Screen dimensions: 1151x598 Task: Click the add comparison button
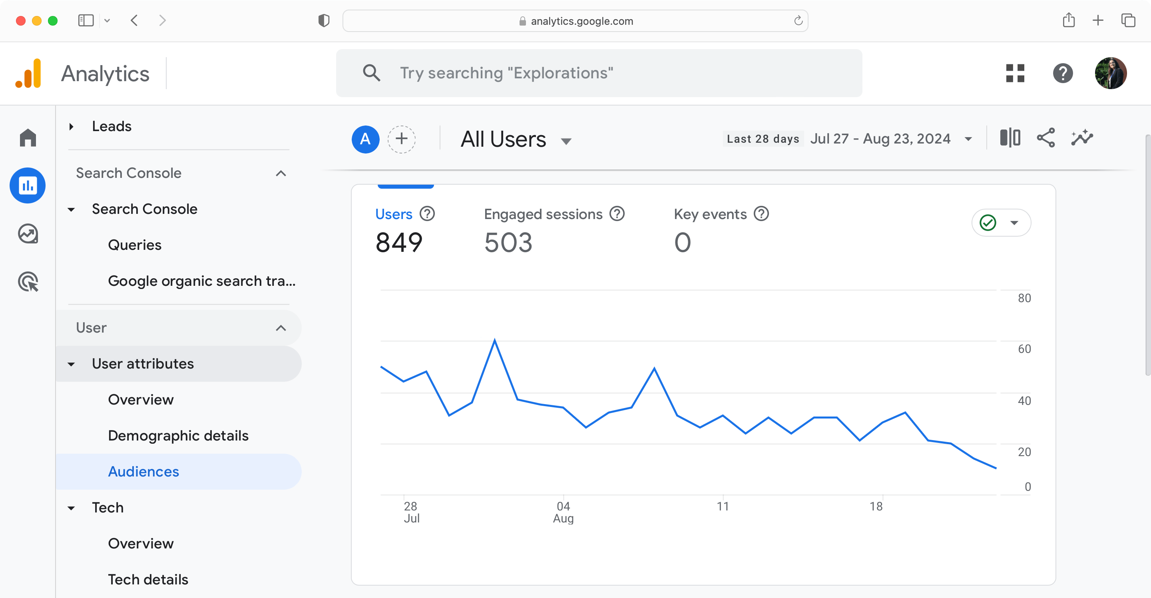(x=401, y=139)
